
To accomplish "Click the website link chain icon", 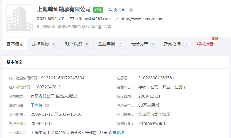I will click(118, 19).
